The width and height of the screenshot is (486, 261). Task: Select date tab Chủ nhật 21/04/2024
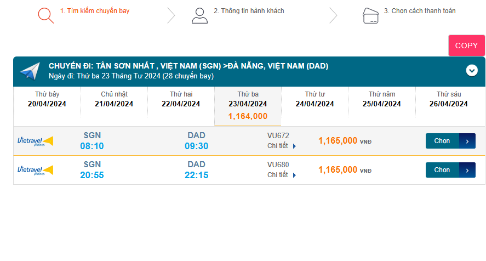pyautogui.click(x=114, y=99)
